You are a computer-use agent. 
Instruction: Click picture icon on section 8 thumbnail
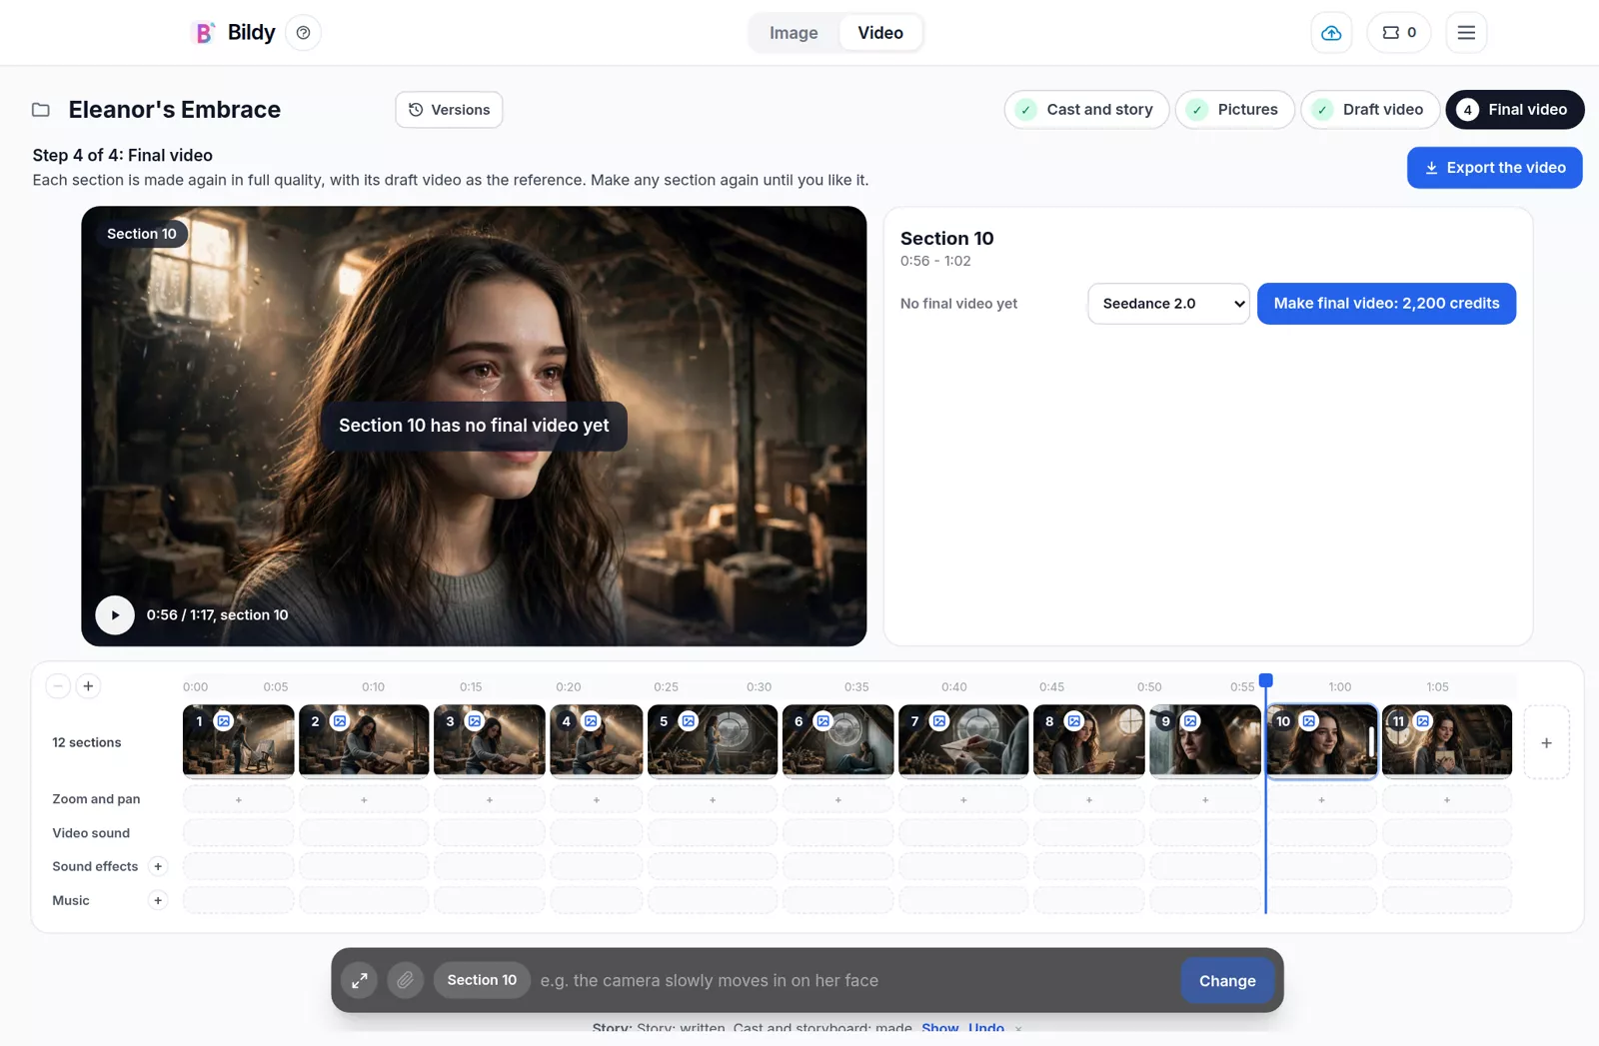coord(1073,721)
